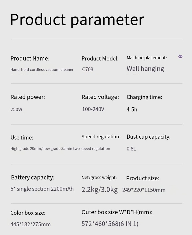Click the 4-5h charging time value
This screenshot has height=235, width=192.
tap(132, 109)
